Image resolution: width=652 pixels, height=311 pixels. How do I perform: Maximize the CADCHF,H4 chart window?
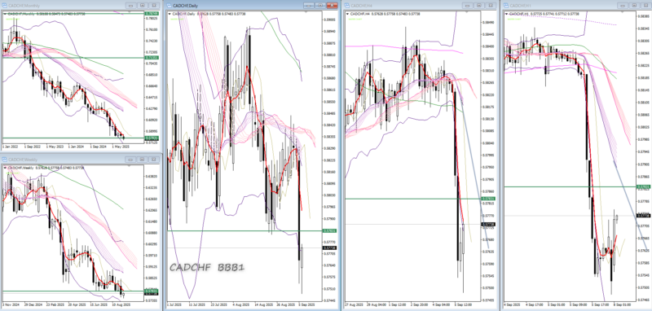[x=479, y=6]
